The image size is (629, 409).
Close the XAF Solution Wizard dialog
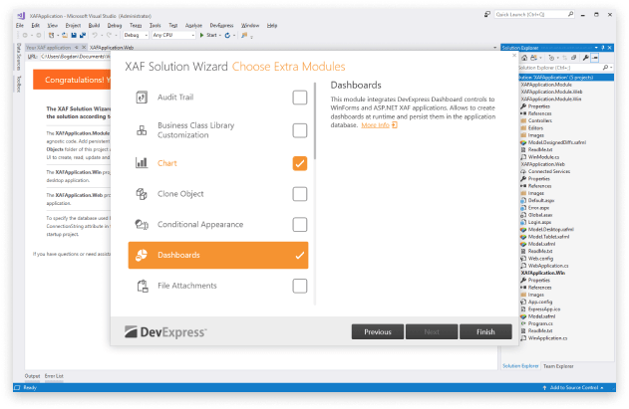pyautogui.click(x=514, y=56)
